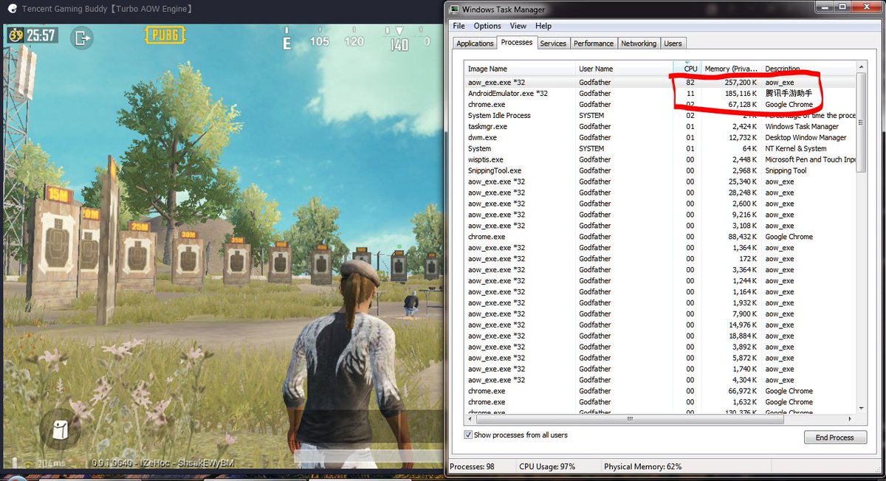
Task: Select the taskmgr.exe process row
Action: [x=660, y=127]
